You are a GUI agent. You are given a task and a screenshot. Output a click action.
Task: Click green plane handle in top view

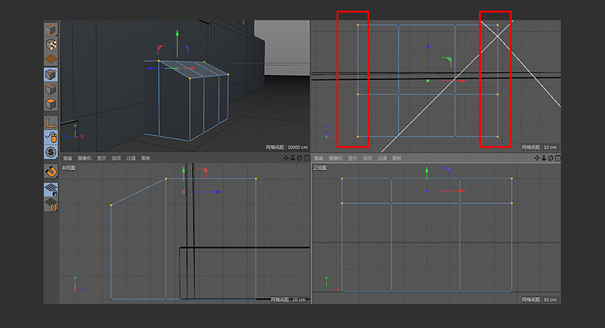(x=448, y=61)
